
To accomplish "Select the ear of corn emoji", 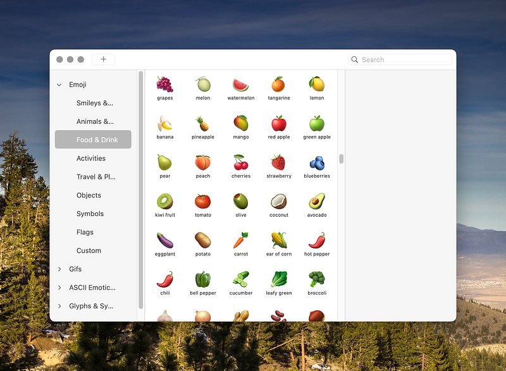I will tap(278, 240).
